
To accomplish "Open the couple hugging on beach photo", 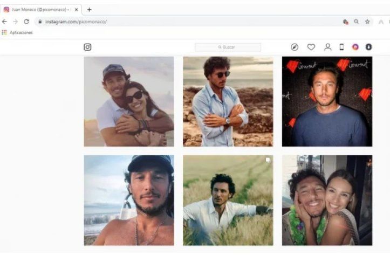I will (129, 101).
